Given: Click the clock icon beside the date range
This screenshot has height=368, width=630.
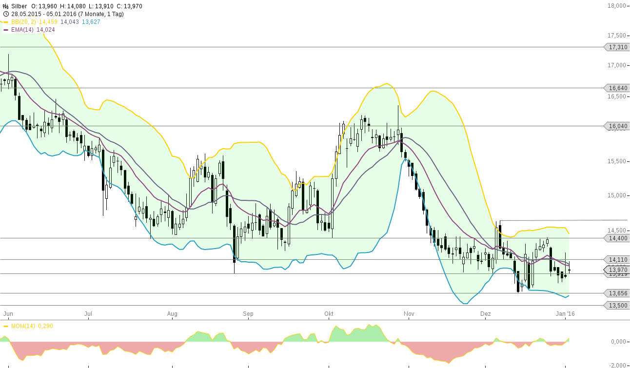Looking at the screenshot, I should (6, 14).
